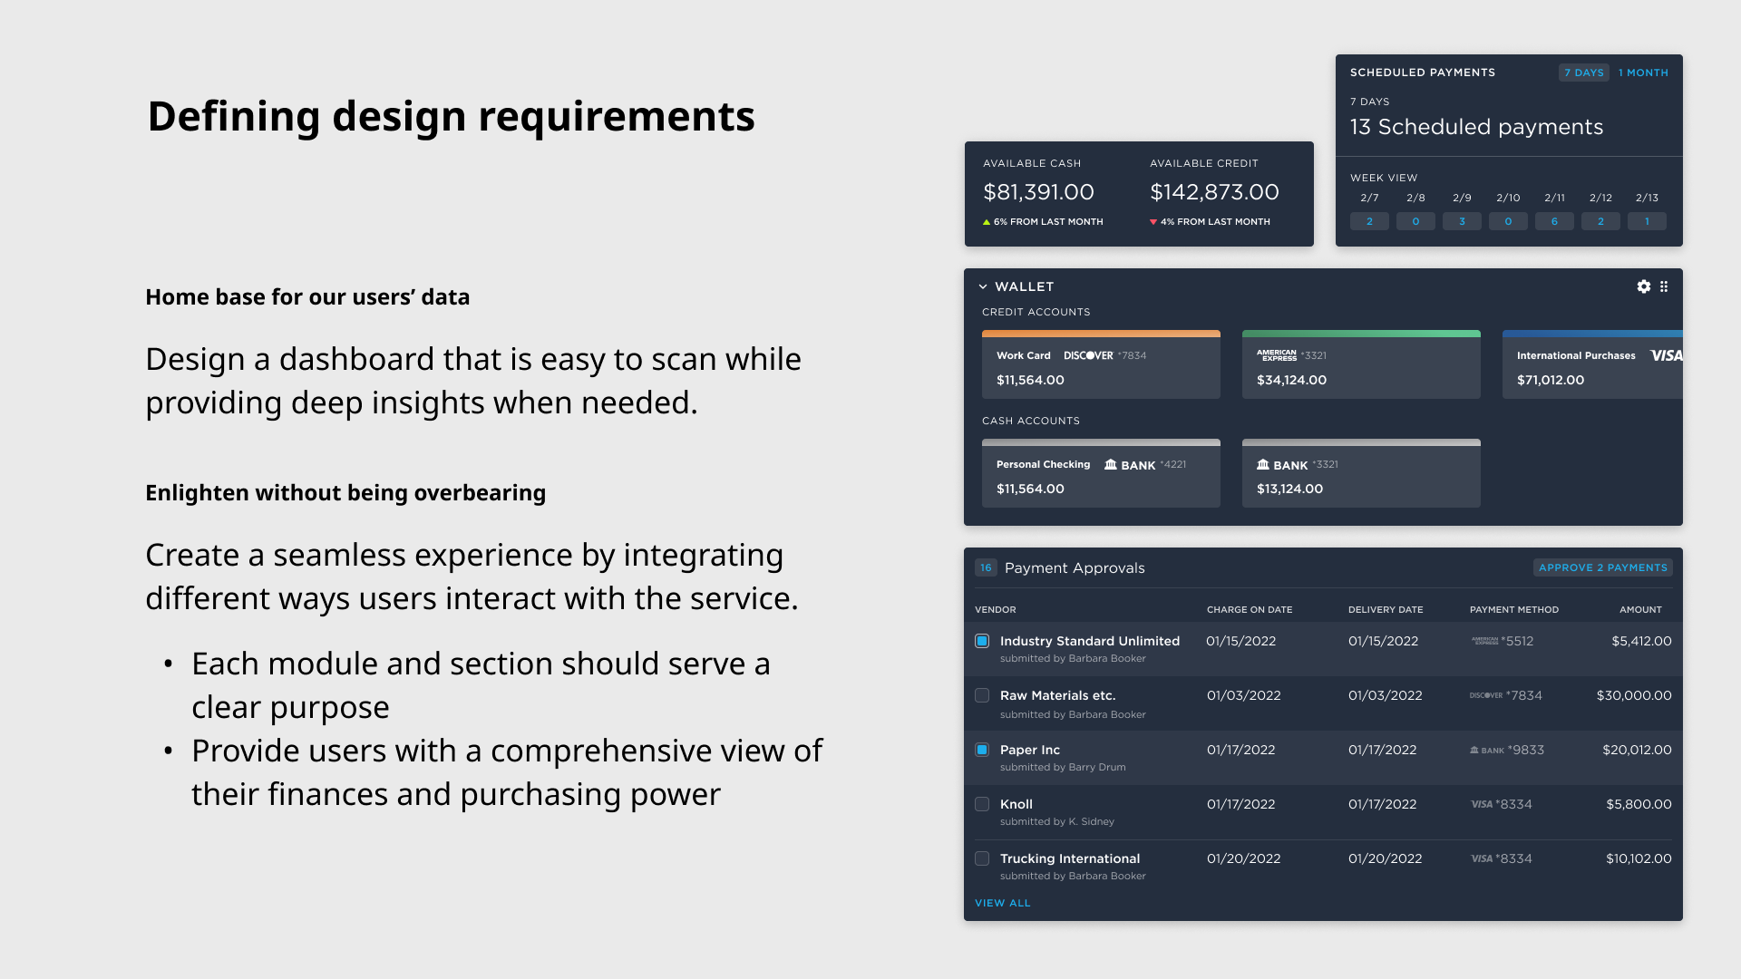This screenshot has height=979, width=1741.
Task: Click the Amex icon beside *5512
Action: tap(1485, 641)
